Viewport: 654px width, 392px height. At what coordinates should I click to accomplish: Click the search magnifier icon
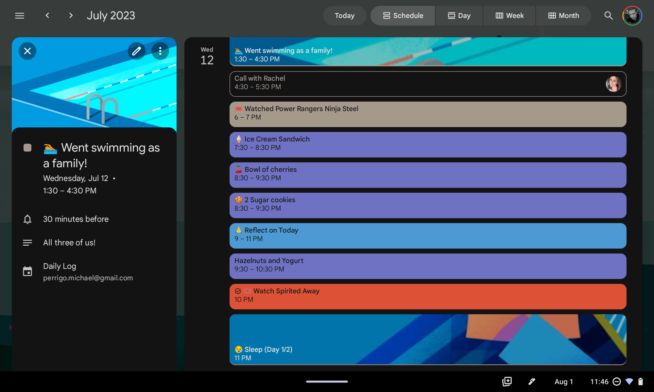click(x=608, y=15)
